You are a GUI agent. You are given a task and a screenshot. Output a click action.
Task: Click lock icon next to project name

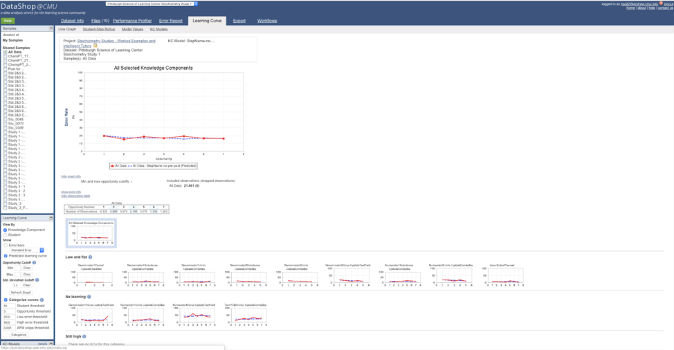pyautogui.click(x=95, y=45)
